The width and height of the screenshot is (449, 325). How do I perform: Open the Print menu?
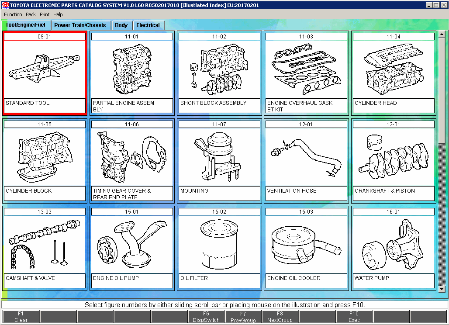point(45,14)
